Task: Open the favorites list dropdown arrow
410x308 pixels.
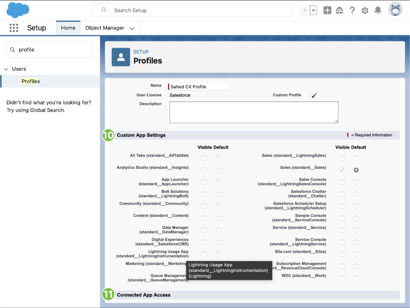Action: (x=314, y=10)
